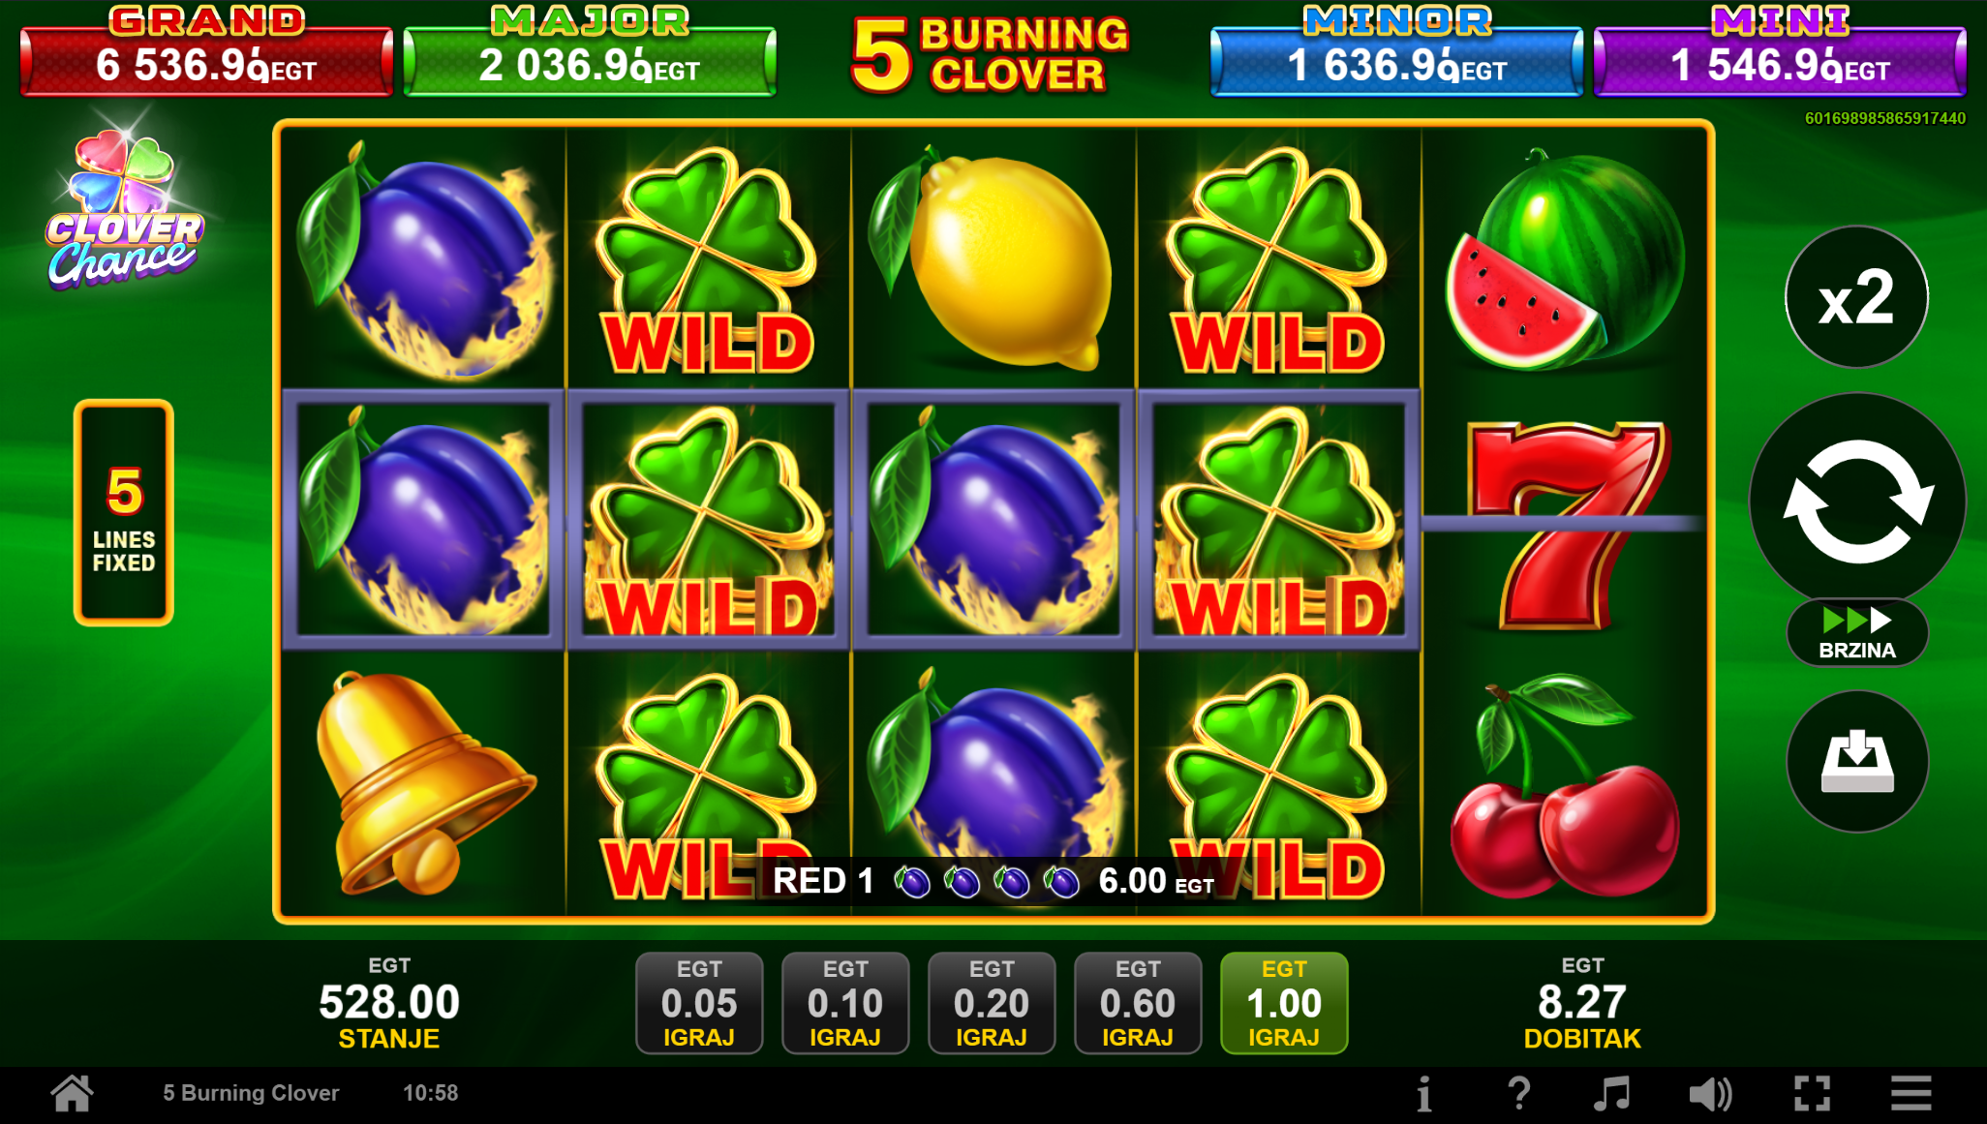The height and width of the screenshot is (1124, 1987).
Task: Change spin speed with the BRZINA button
Action: [x=1857, y=633]
